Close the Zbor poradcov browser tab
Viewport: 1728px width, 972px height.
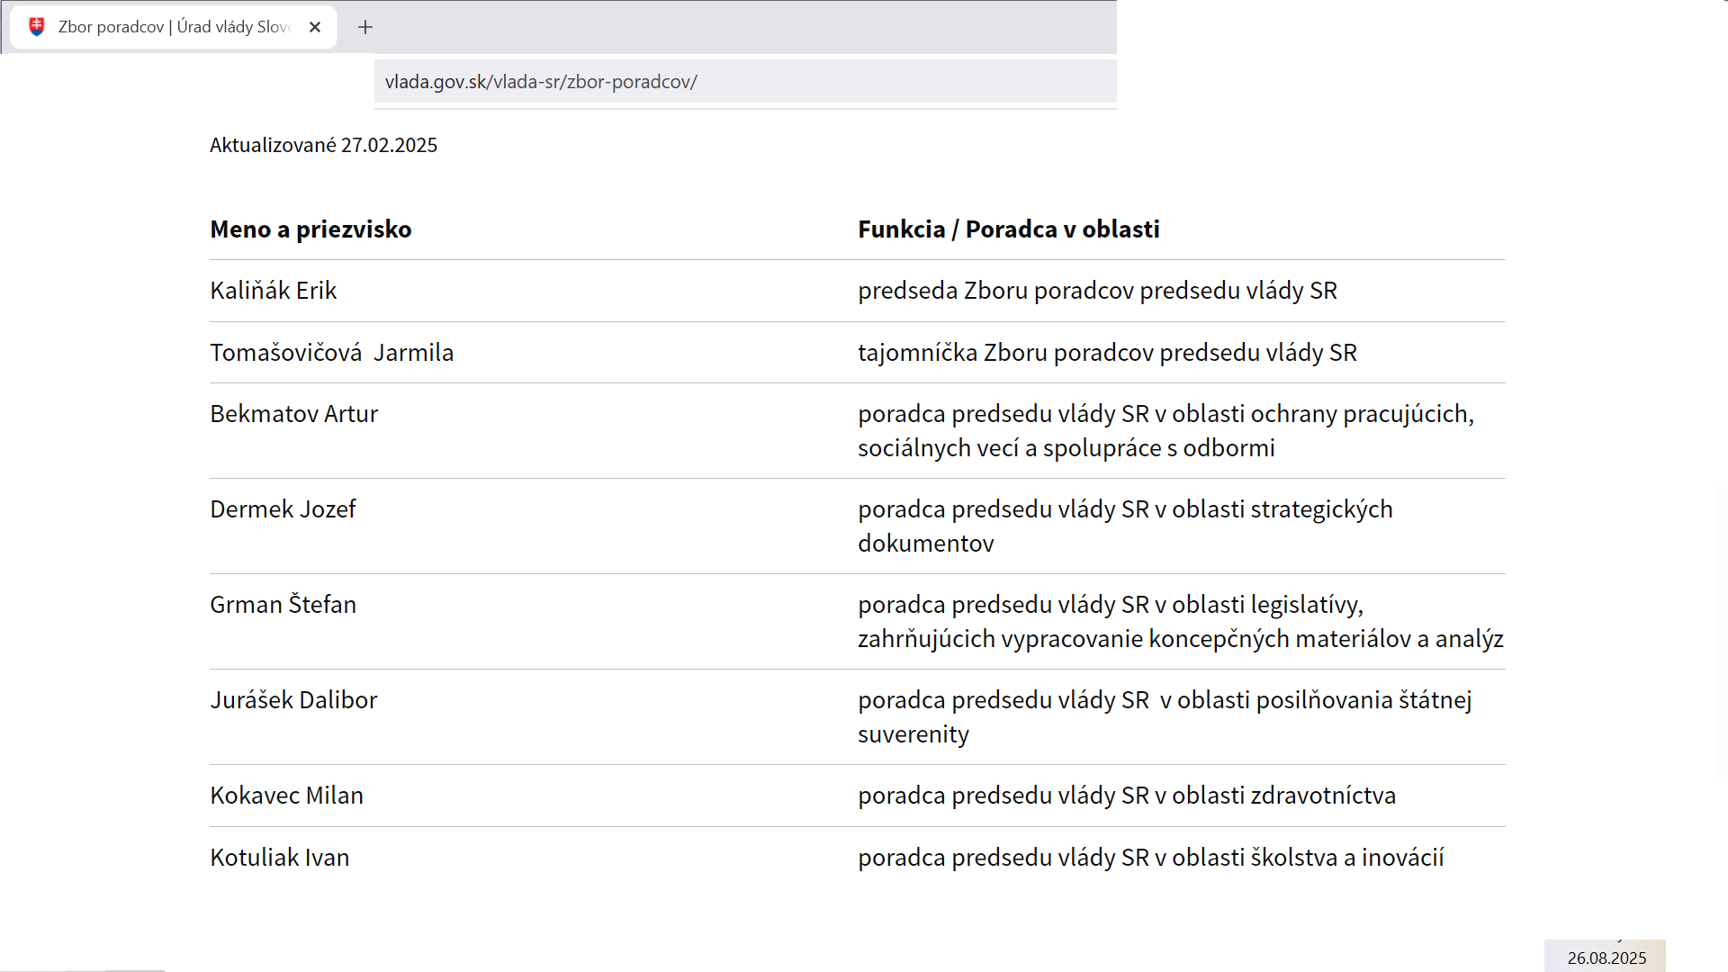pos(315,27)
